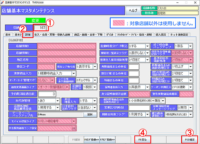Click the 予約取消経過日数 field with 3
Viewport: 200px width, 144px height.
click(x=47, y=94)
